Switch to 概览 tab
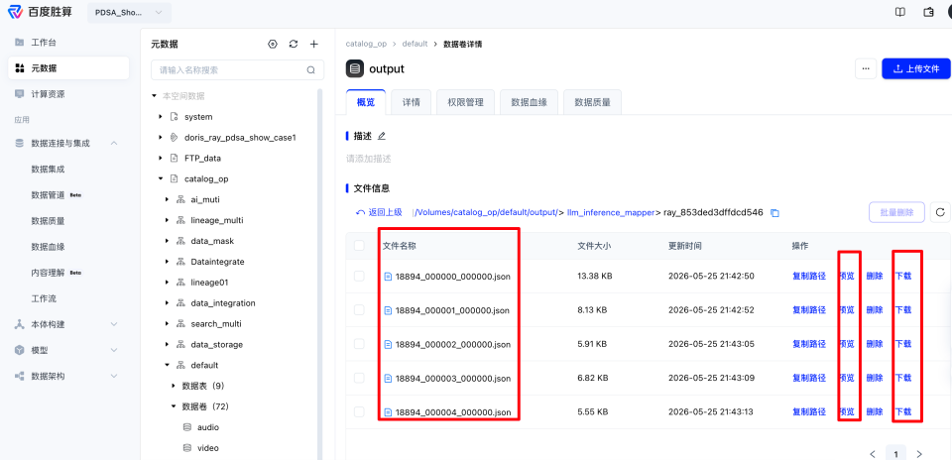This screenshot has width=952, height=460. coord(366,102)
